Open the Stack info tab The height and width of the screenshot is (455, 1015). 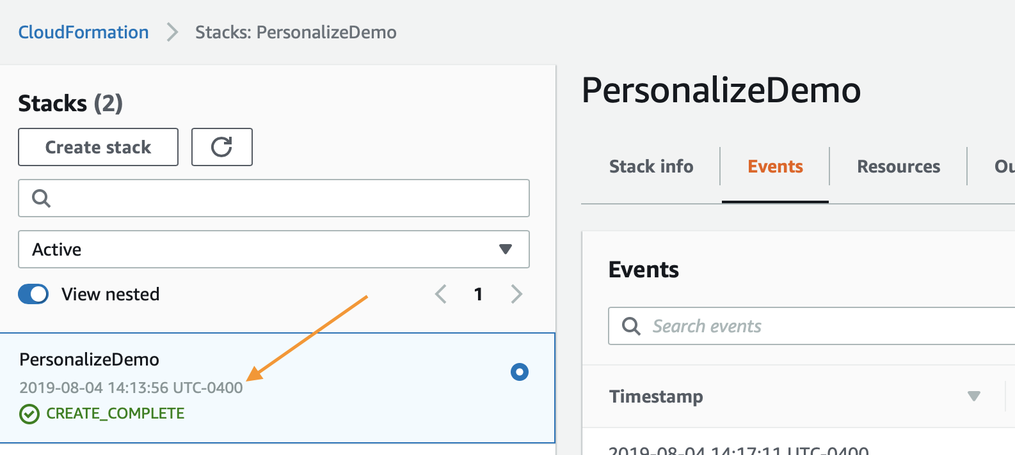click(x=651, y=167)
